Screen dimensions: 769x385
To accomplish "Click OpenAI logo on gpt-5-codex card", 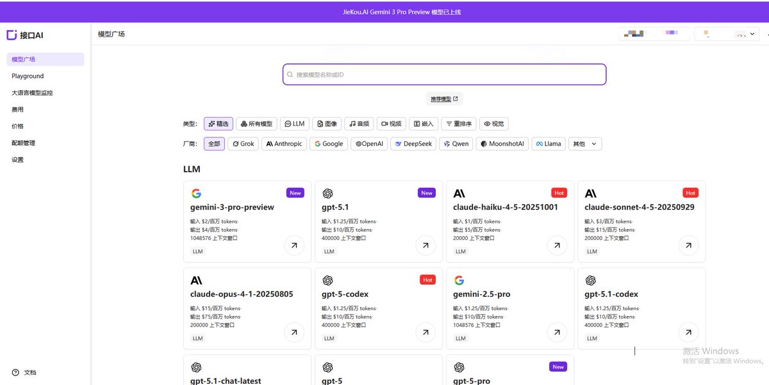I will click(327, 280).
